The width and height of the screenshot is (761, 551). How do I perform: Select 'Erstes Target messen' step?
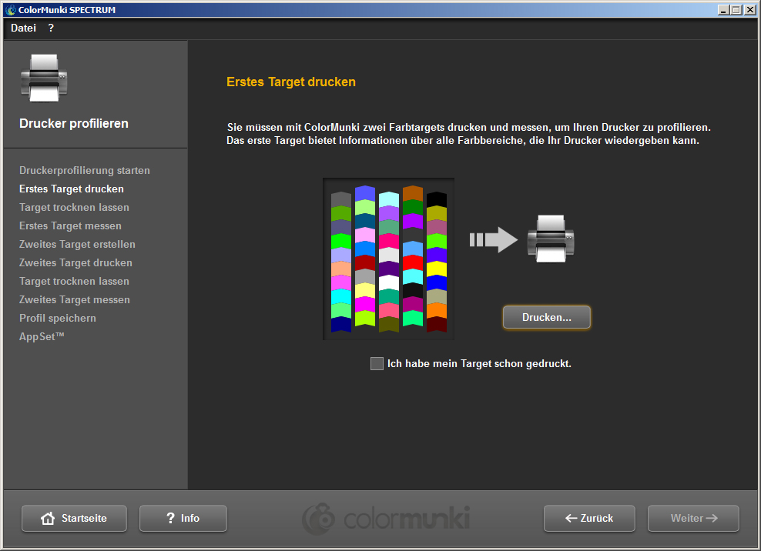(70, 225)
